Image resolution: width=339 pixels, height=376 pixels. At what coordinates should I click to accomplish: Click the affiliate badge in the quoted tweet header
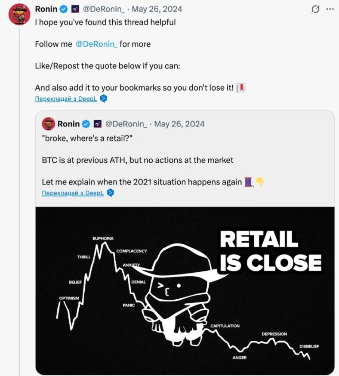tap(98, 124)
